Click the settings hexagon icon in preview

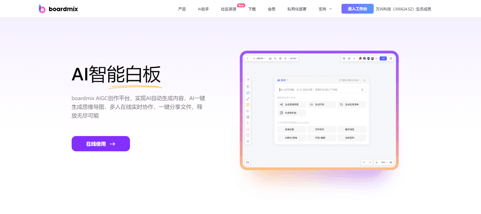tap(280, 59)
